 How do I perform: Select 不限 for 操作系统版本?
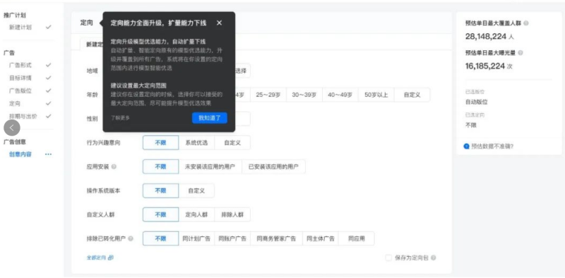point(161,190)
